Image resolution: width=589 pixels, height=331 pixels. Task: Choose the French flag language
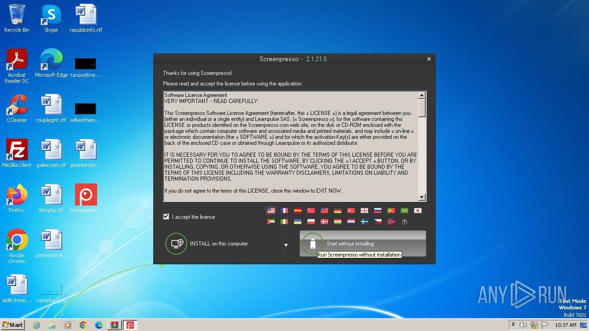pyautogui.click(x=284, y=211)
